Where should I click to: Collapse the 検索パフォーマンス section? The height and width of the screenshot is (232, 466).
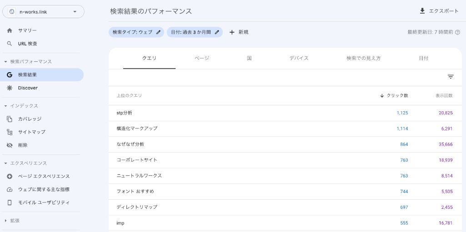28,61
